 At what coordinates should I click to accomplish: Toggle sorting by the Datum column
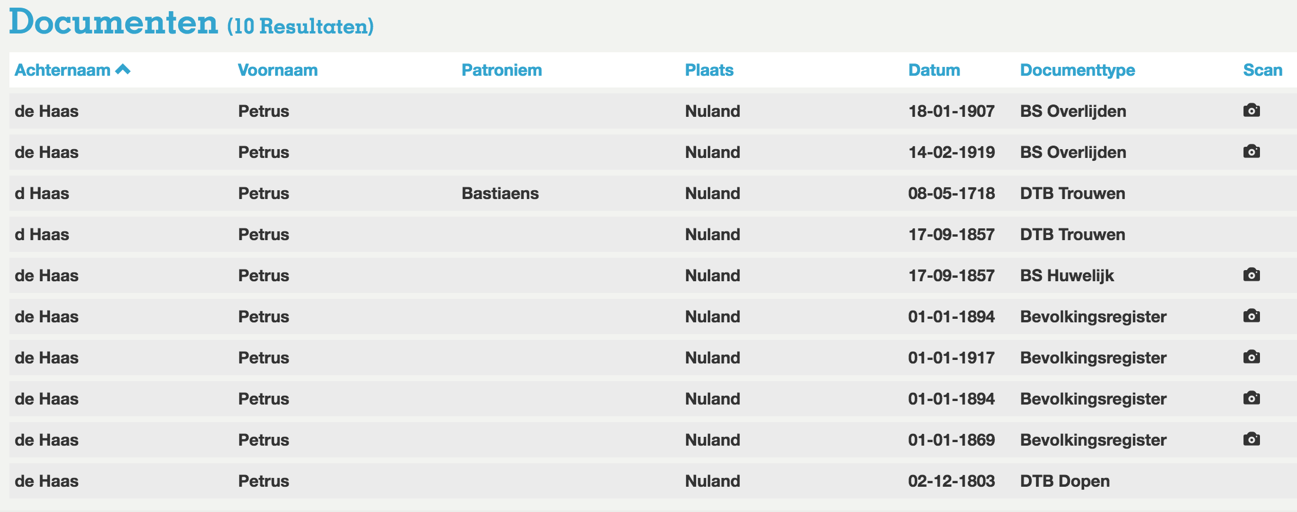tap(934, 70)
